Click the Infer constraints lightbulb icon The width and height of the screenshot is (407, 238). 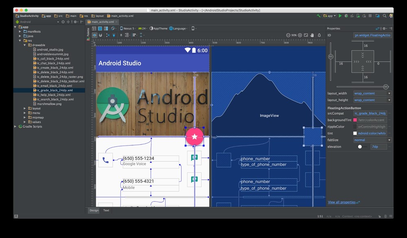(114, 35)
